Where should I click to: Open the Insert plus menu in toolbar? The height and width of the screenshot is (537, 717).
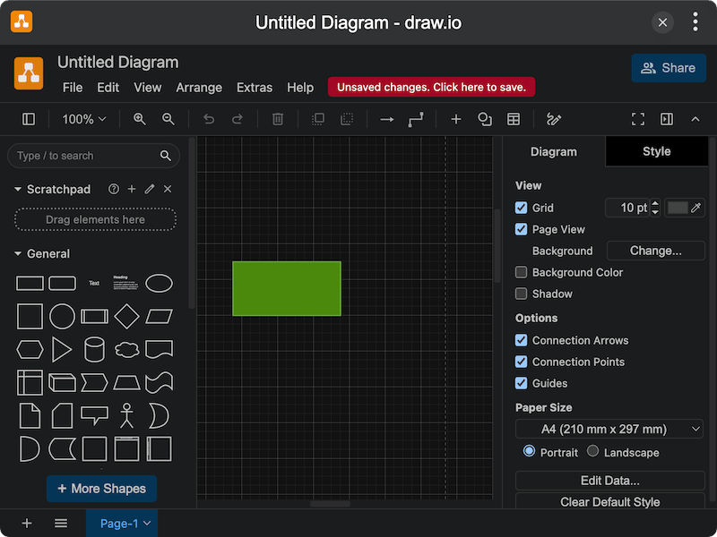[456, 119]
